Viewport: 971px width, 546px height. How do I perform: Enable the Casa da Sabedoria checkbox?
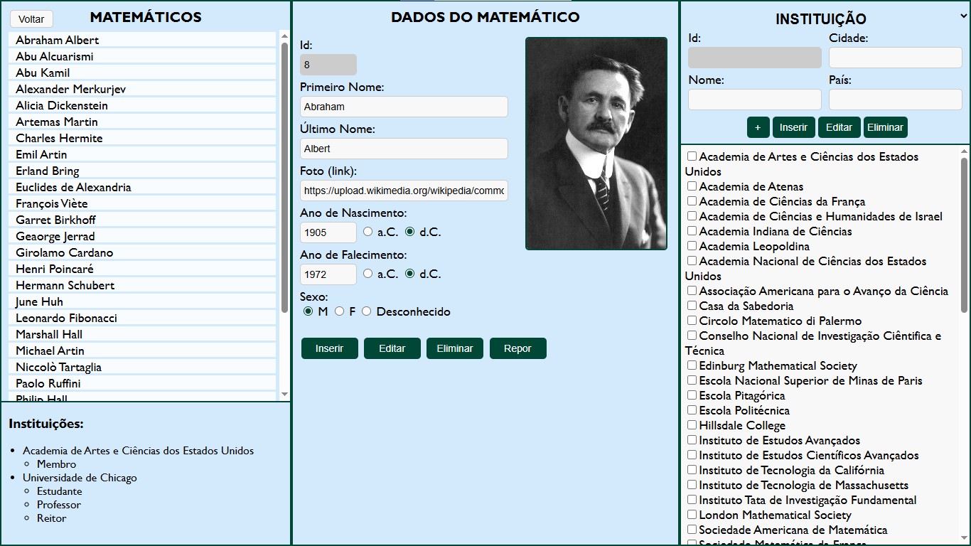[692, 306]
